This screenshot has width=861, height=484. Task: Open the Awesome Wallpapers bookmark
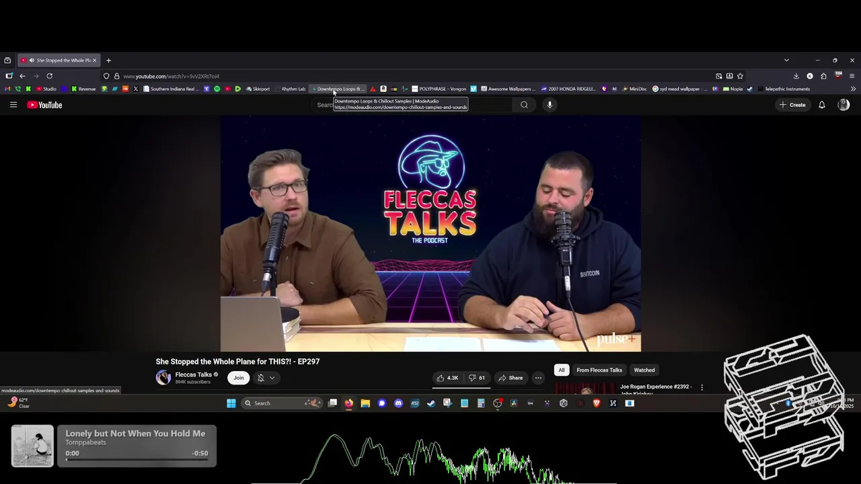(x=507, y=89)
